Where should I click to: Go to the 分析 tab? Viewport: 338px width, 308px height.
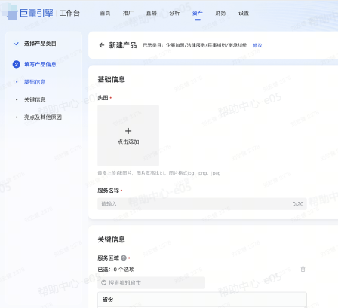(174, 13)
